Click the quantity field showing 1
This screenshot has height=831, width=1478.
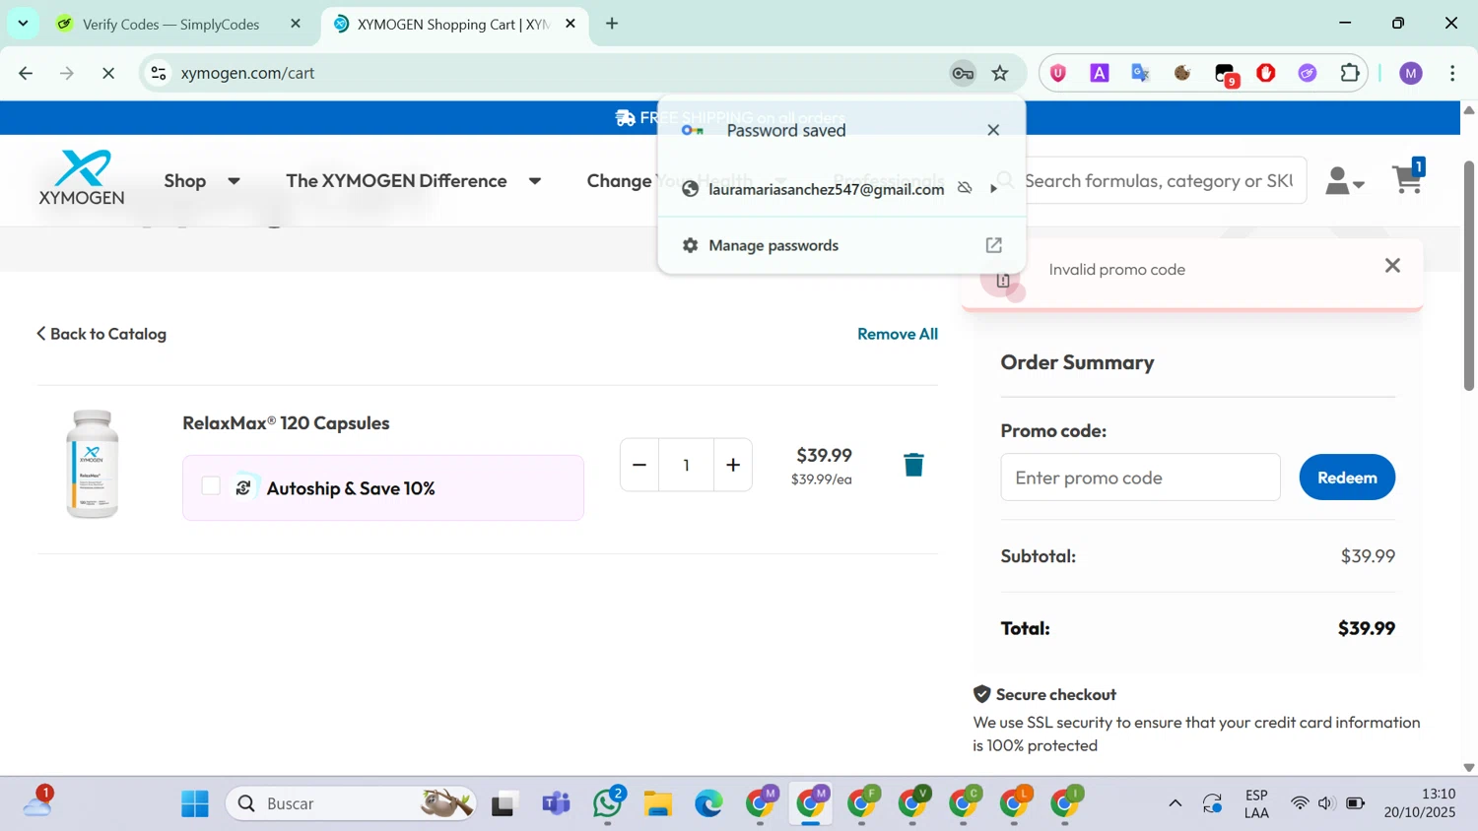pyautogui.click(x=686, y=465)
